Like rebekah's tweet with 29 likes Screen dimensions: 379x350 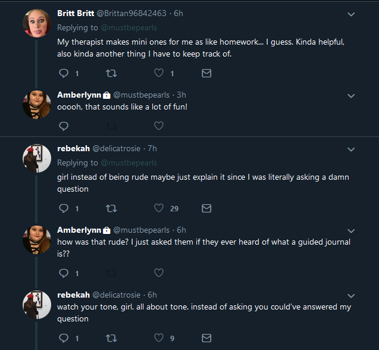point(159,208)
